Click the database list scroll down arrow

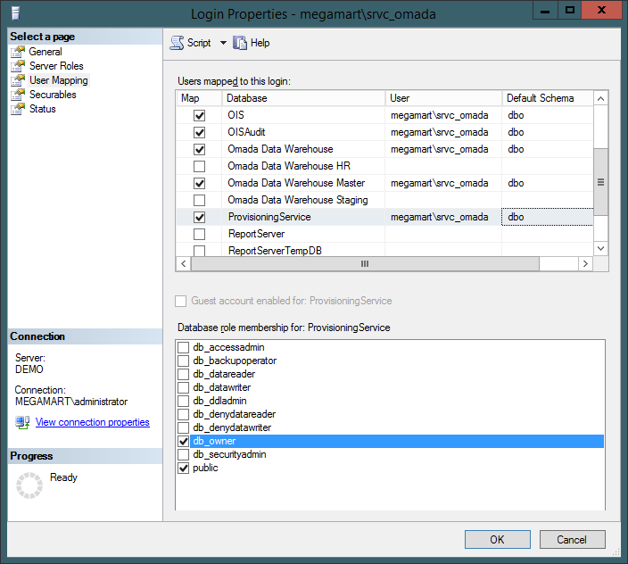click(600, 248)
